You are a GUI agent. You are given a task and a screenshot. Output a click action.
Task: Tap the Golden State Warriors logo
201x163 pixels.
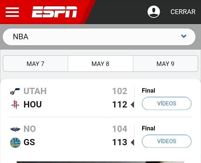click(15, 143)
